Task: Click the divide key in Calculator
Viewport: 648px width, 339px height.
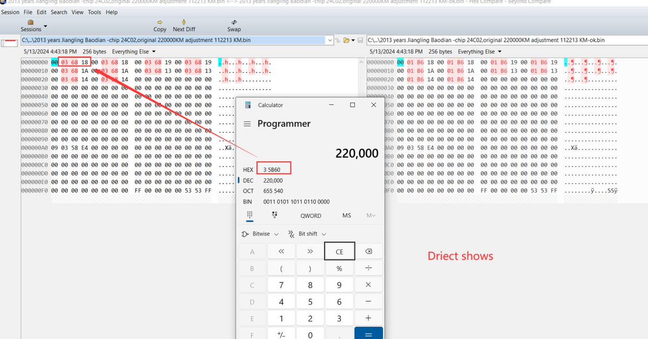Action: [368, 269]
